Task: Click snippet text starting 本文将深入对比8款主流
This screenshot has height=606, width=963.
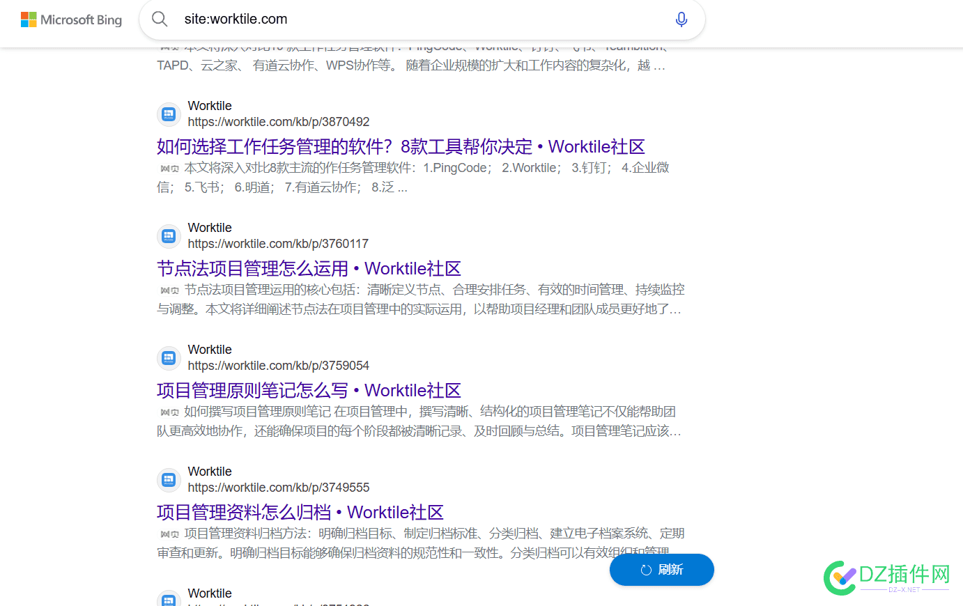Action: click(x=413, y=178)
